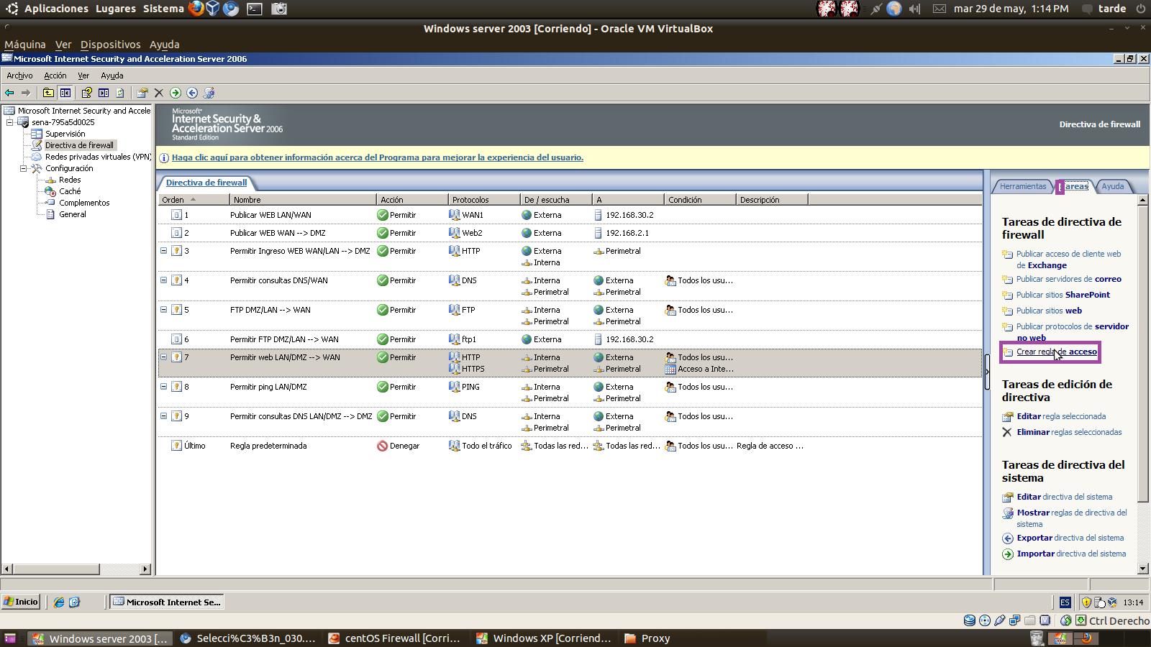Click the show system policy rules icon
The width and height of the screenshot is (1151, 647).
209,93
